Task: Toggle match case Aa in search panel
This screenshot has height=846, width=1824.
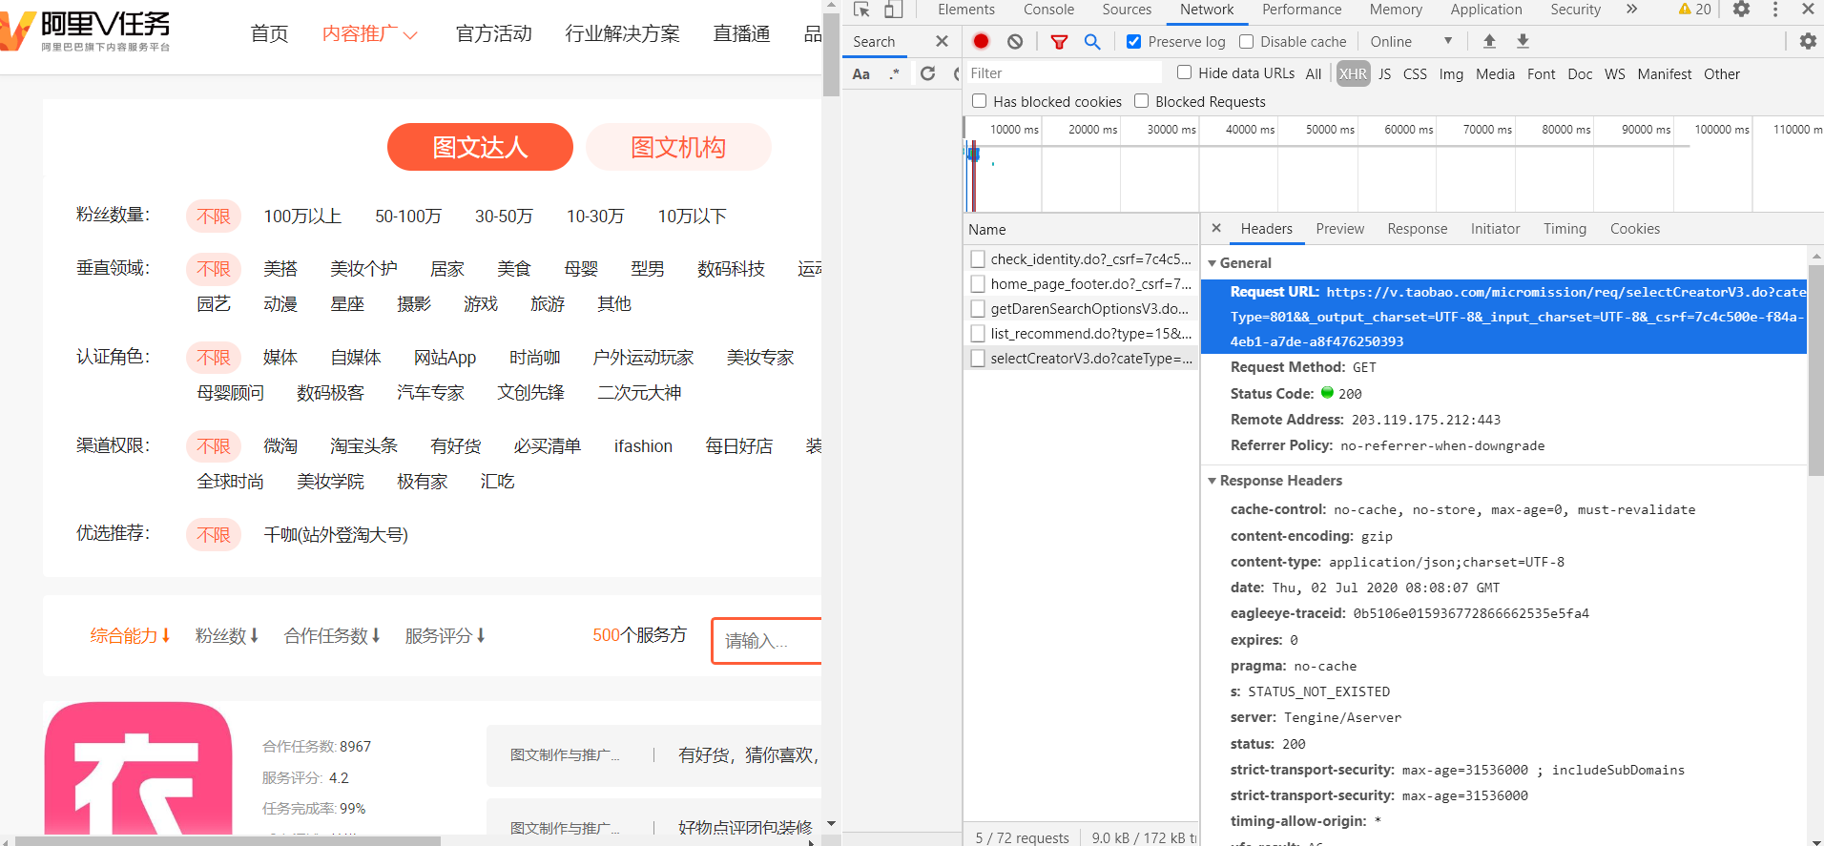Action: click(x=861, y=73)
